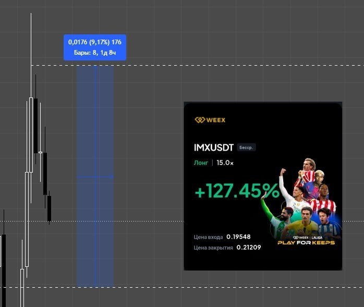Click the PLAY FOR KEEPS banner text
Screen dimensions: 364x307
tap(306, 243)
